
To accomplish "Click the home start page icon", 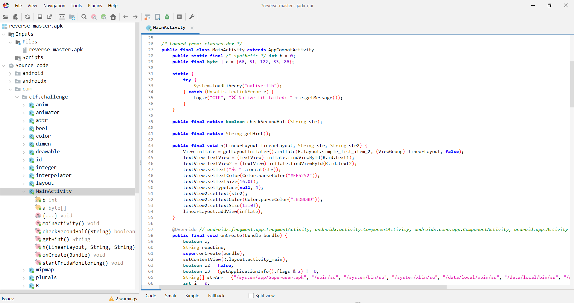I will 113,17.
